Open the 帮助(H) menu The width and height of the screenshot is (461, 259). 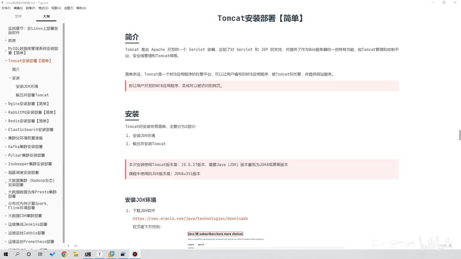81,8
